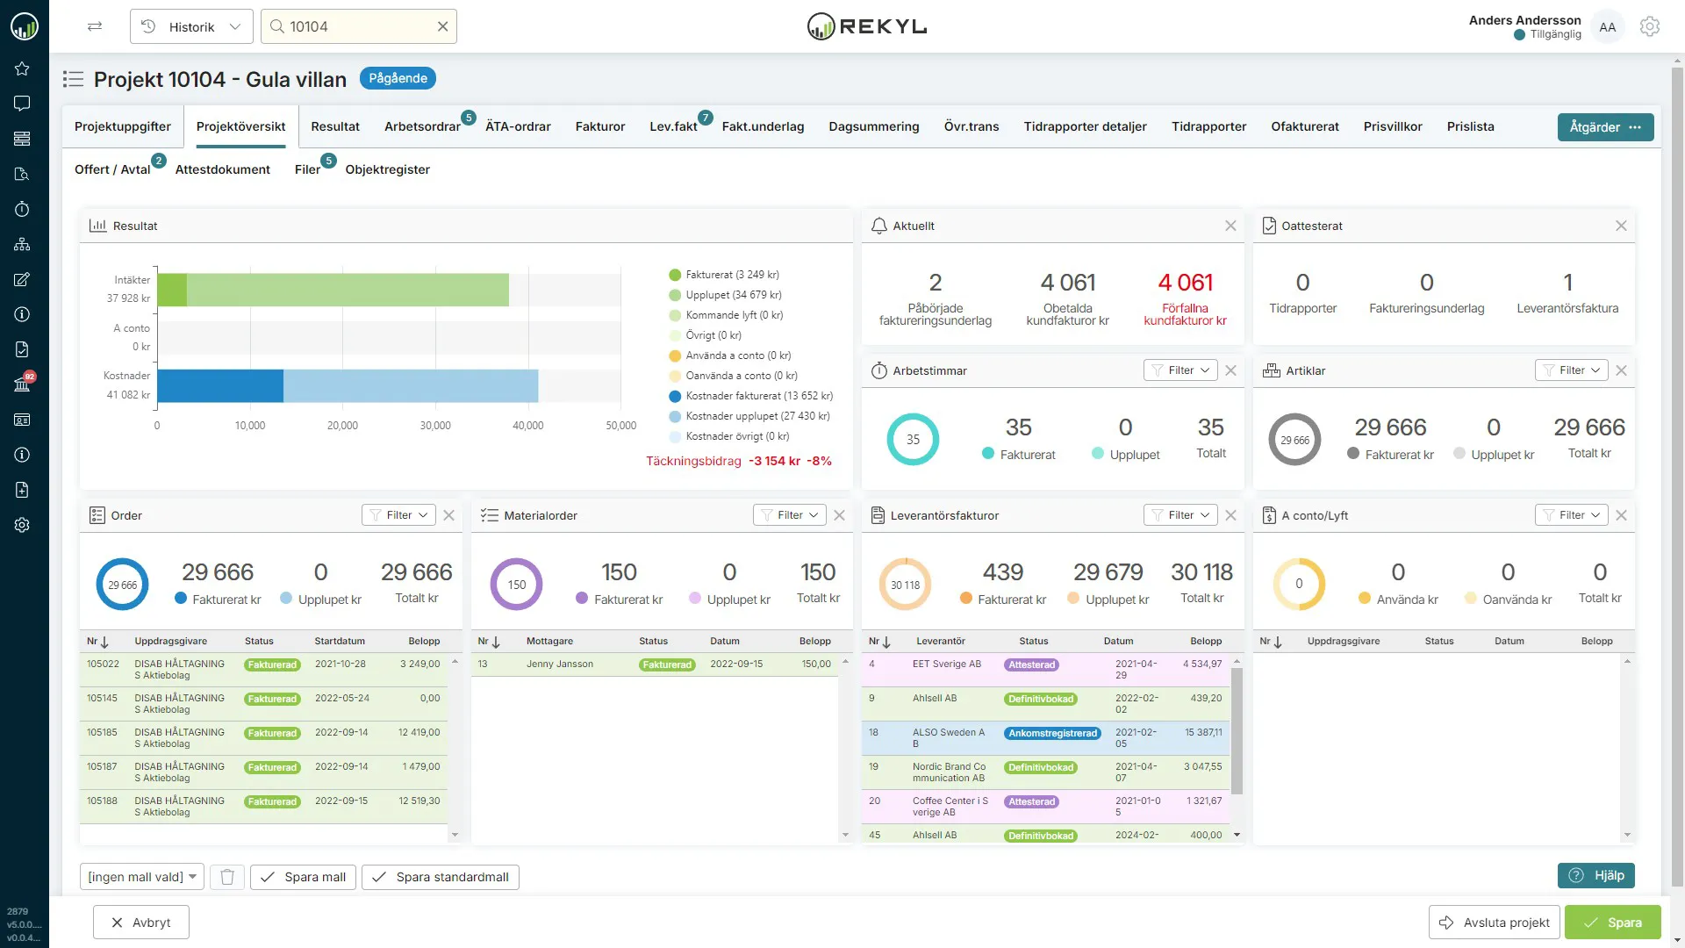Click the Rekyl logo icon in sidebar corner
Image resolution: width=1685 pixels, height=948 pixels.
point(24,26)
